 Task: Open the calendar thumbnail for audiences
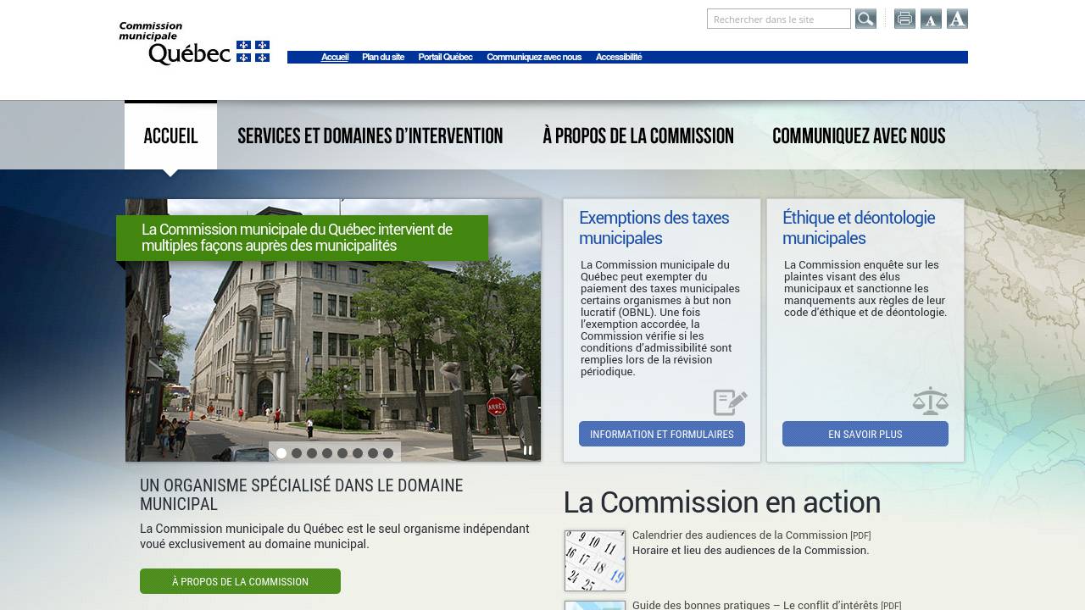595,561
